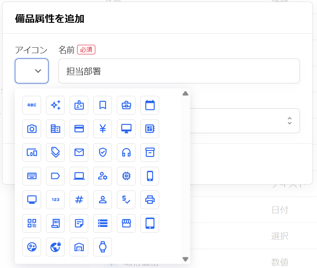The height and width of the screenshot is (268, 317).
Task: Choose the bookmark icon
Action: click(103, 105)
